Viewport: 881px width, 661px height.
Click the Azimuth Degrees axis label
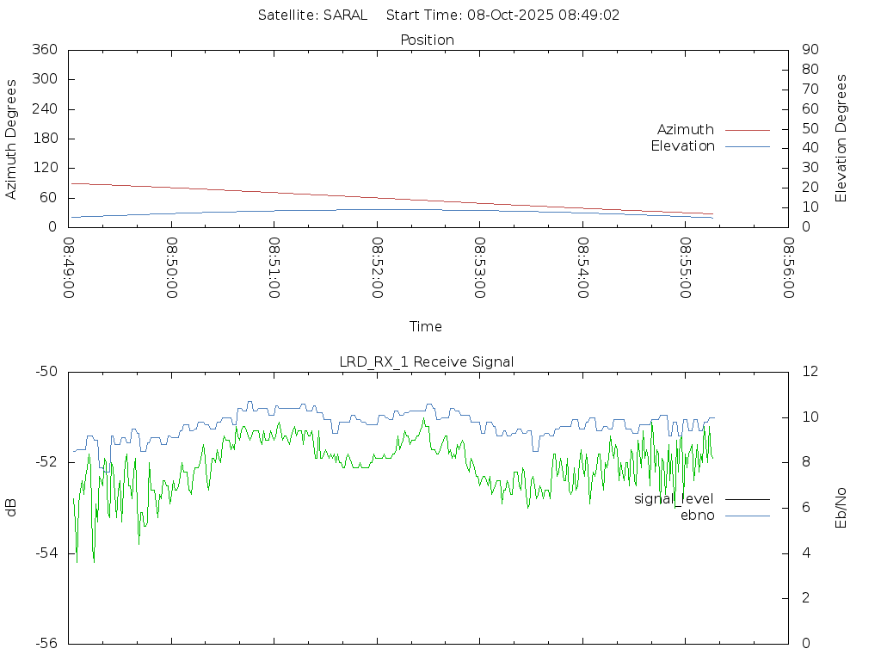(12, 139)
